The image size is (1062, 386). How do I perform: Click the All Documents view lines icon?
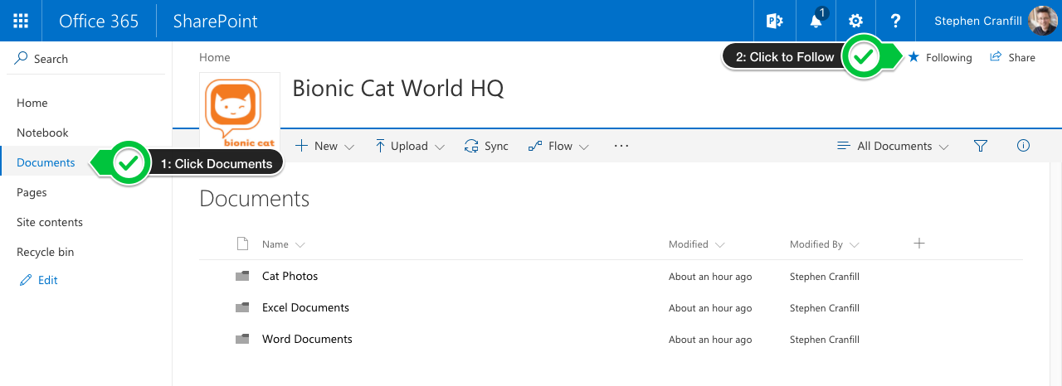click(x=844, y=146)
